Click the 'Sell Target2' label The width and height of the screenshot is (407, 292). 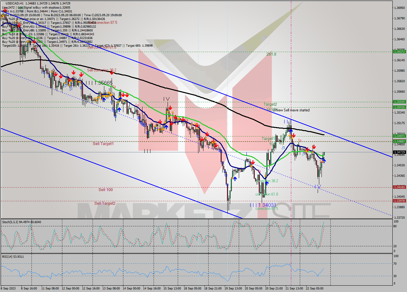click(105, 203)
